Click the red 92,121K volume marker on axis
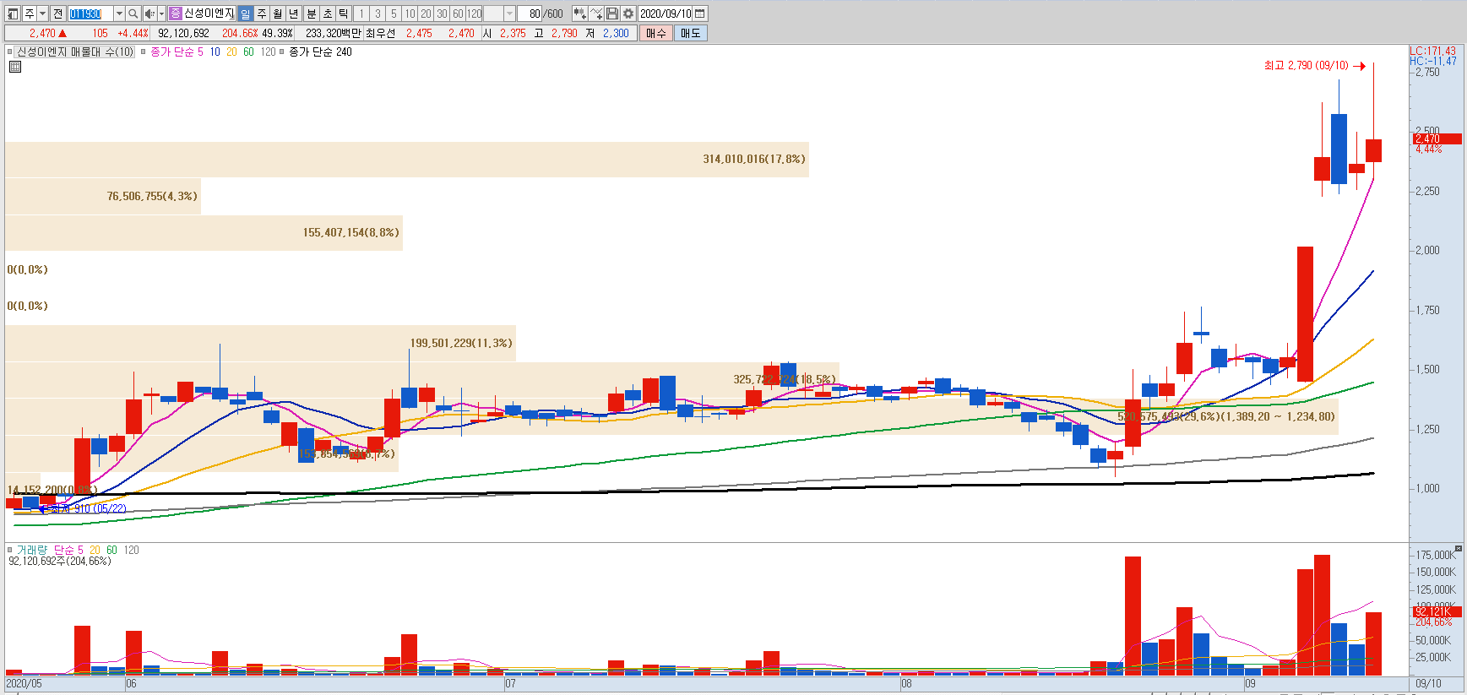 coord(1437,611)
